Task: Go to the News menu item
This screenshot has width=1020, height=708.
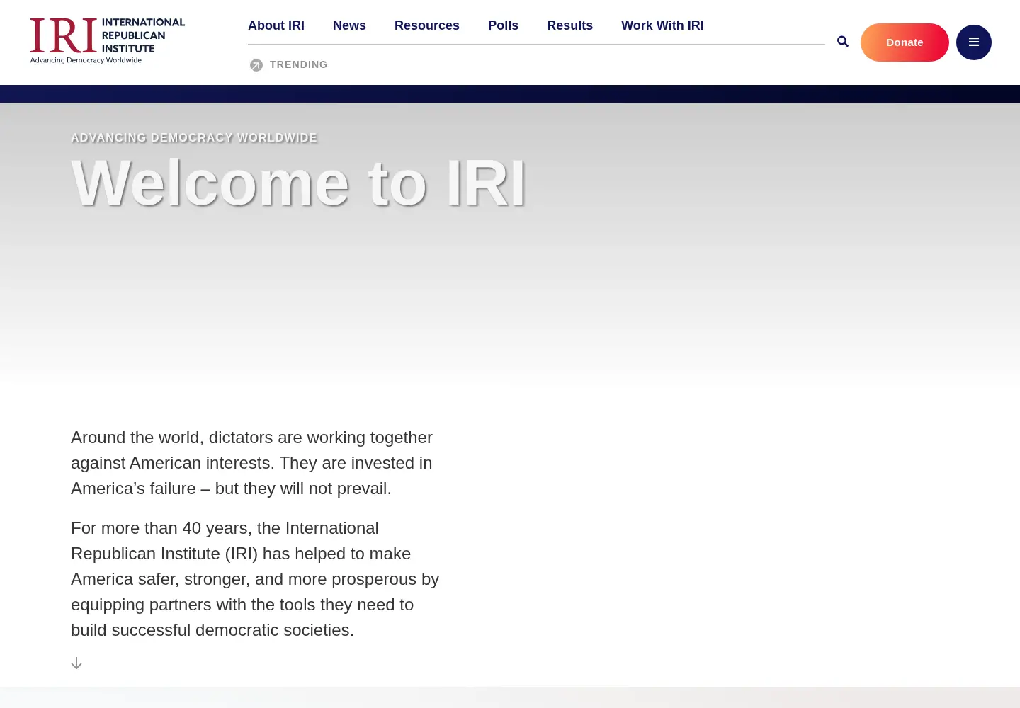Action: (x=349, y=25)
